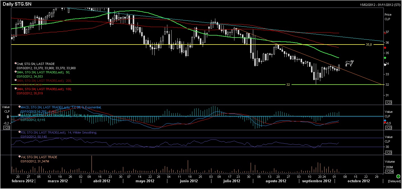Click the dark red diamond marker near 37
402x189 pixels.
tap(385, 33)
